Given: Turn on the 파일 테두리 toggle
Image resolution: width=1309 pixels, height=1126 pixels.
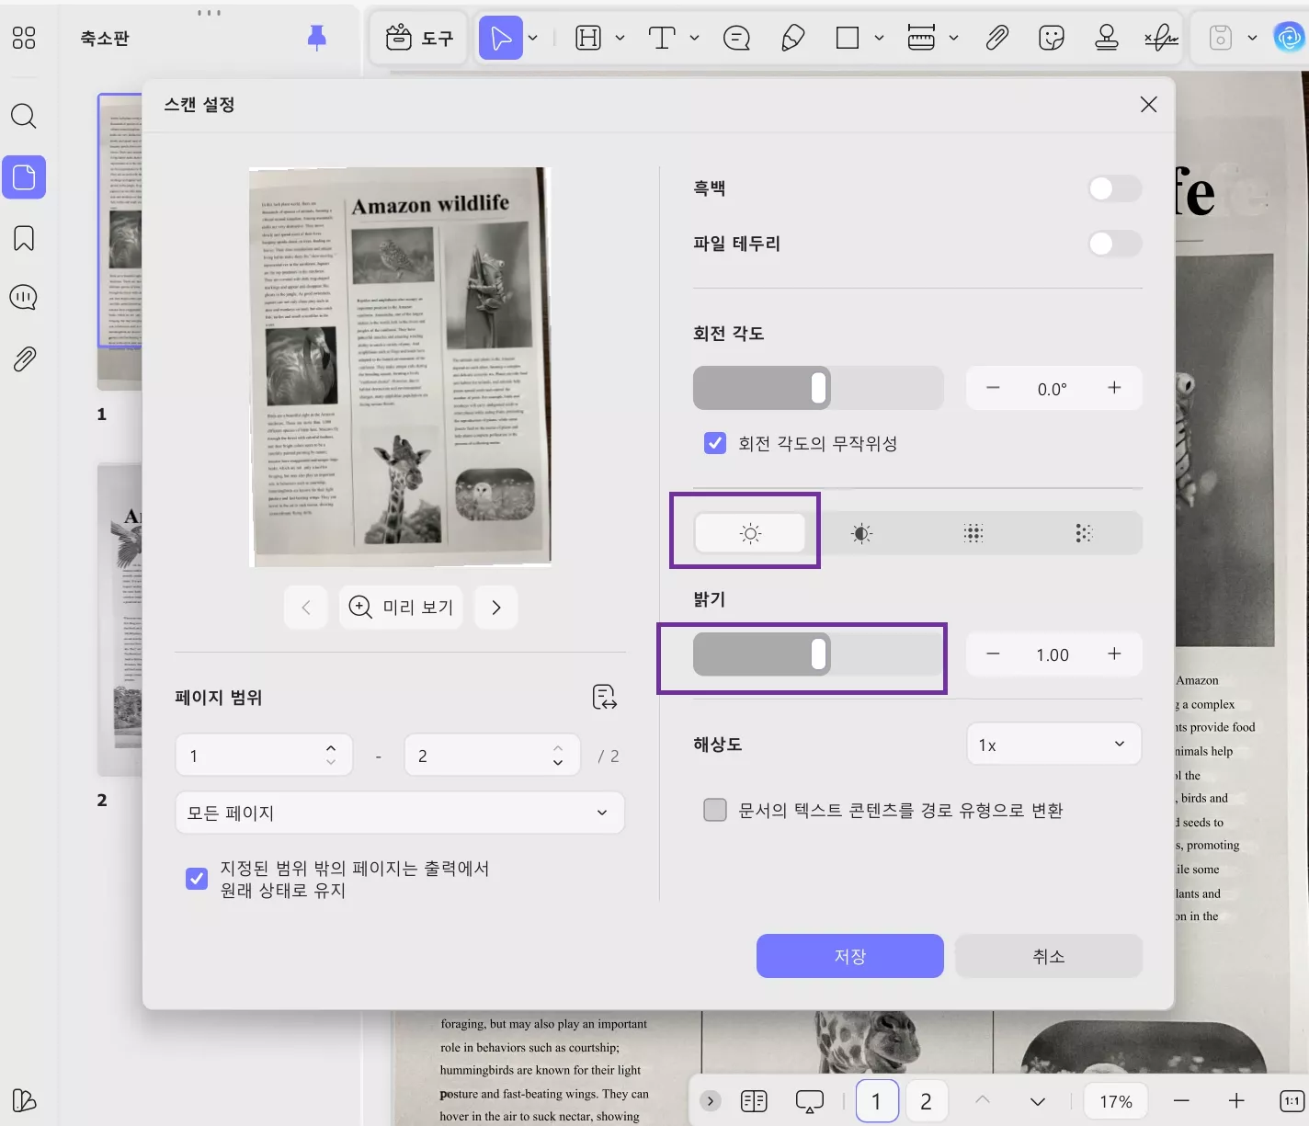Looking at the screenshot, I should [x=1113, y=244].
